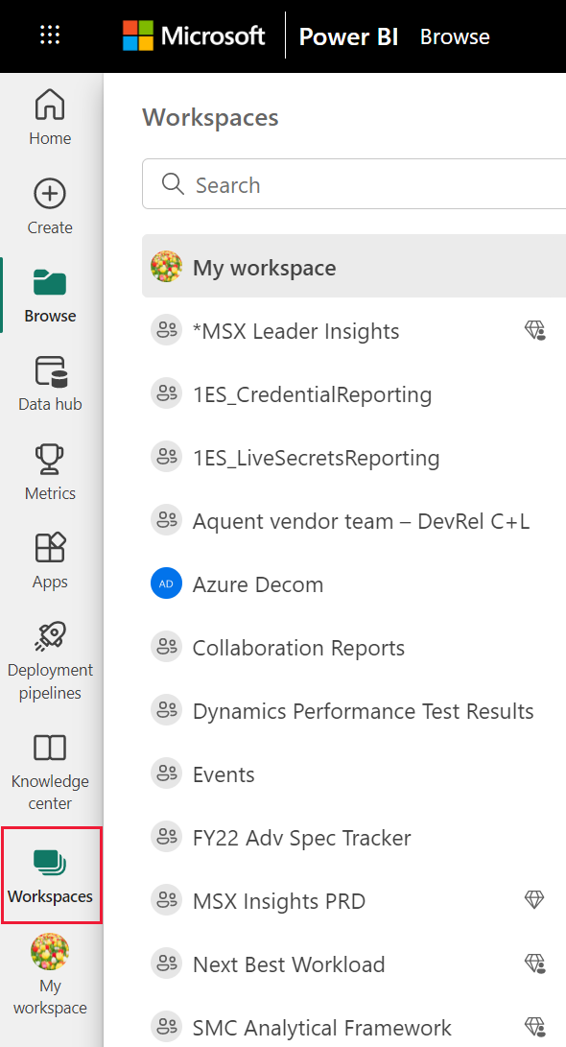Click Workspaces in the sidebar
566x1047 pixels.
(51, 875)
